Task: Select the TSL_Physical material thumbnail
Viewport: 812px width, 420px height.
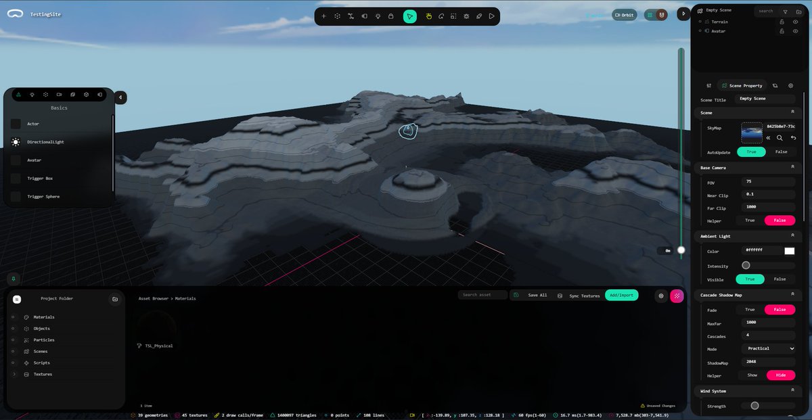Action: tap(156, 326)
